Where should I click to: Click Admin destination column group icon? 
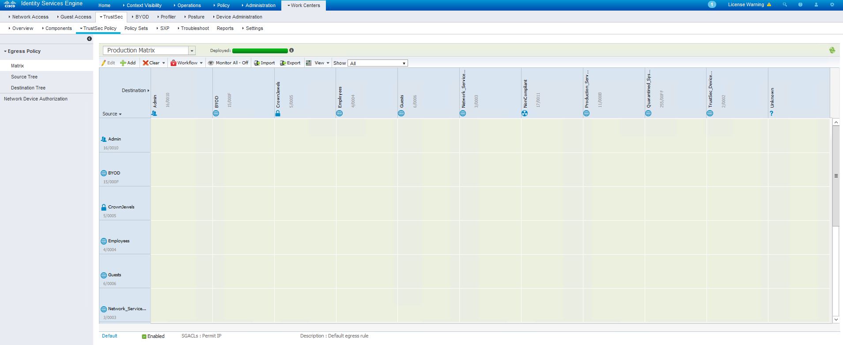pos(154,113)
